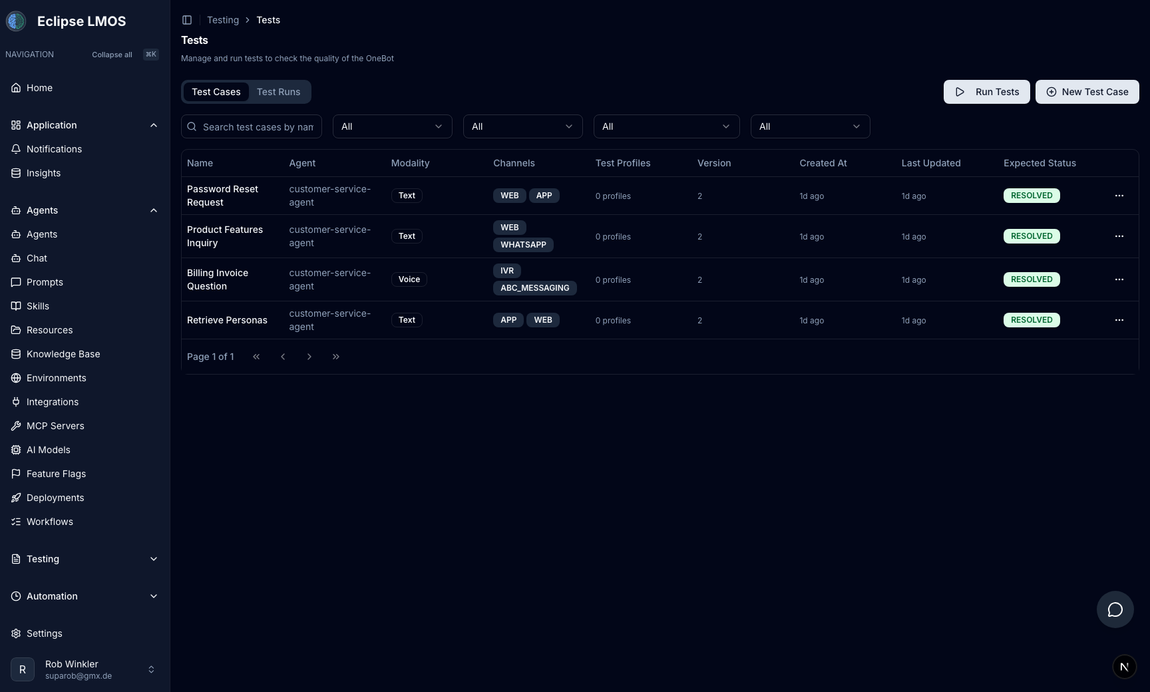Click the Expected Status column header

(1040, 163)
